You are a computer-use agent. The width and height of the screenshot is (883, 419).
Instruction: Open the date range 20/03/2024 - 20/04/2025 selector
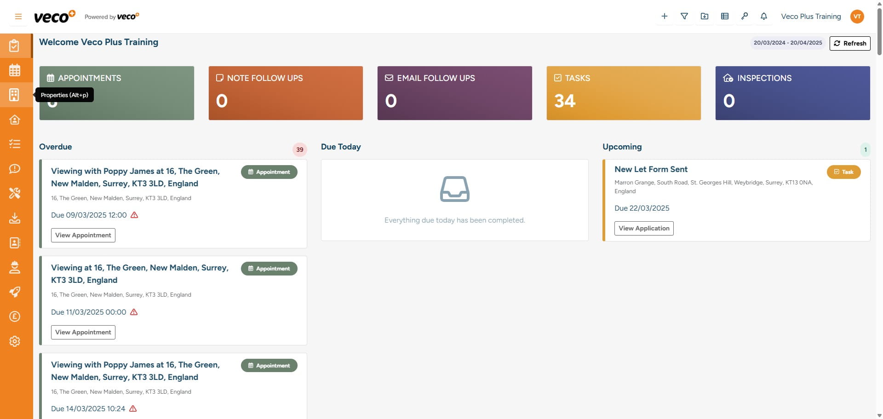tap(788, 43)
